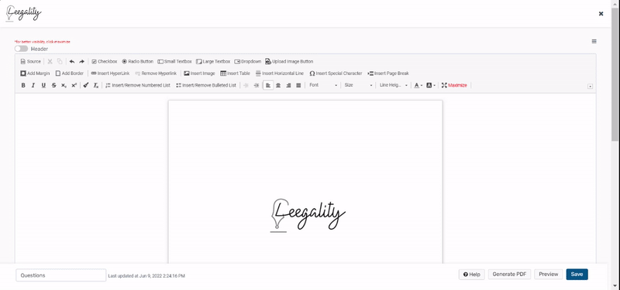Screen dimensions: 620x290
Task: Justify text alignment
Action: pyautogui.click(x=298, y=85)
